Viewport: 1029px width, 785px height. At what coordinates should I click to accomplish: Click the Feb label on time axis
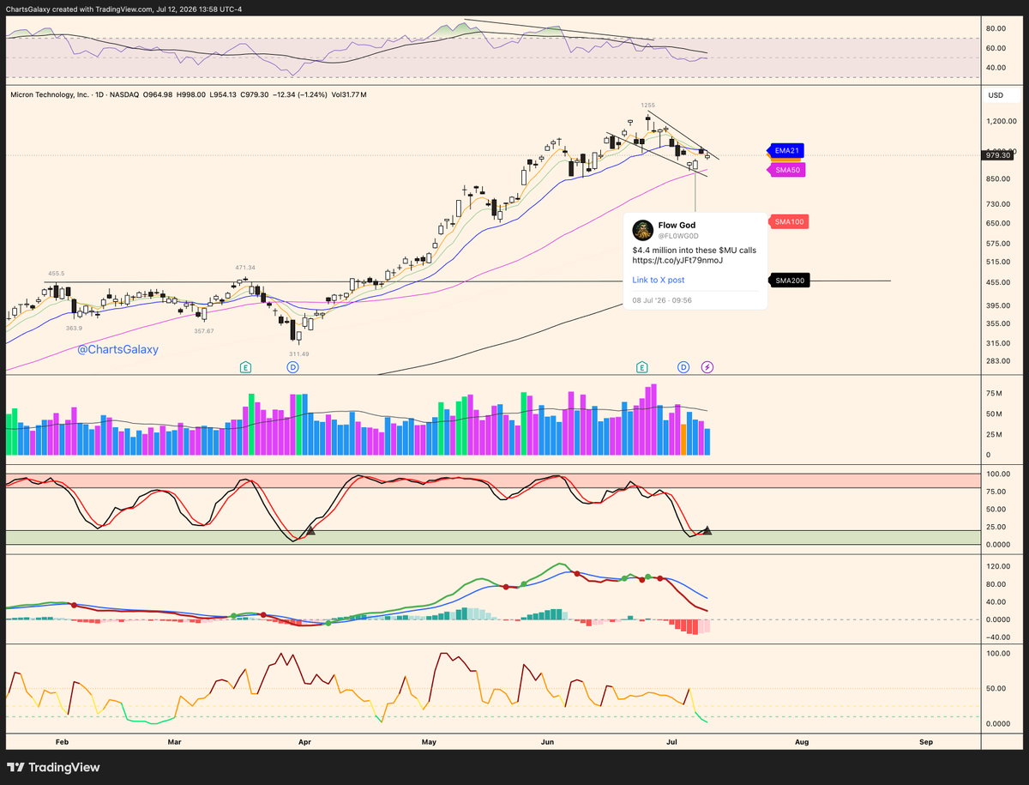click(61, 740)
